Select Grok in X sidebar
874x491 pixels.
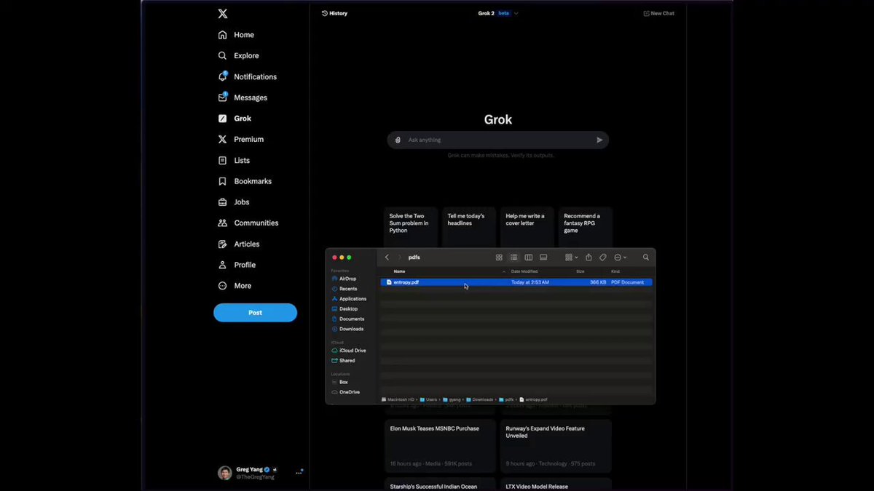click(x=235, y=119)
